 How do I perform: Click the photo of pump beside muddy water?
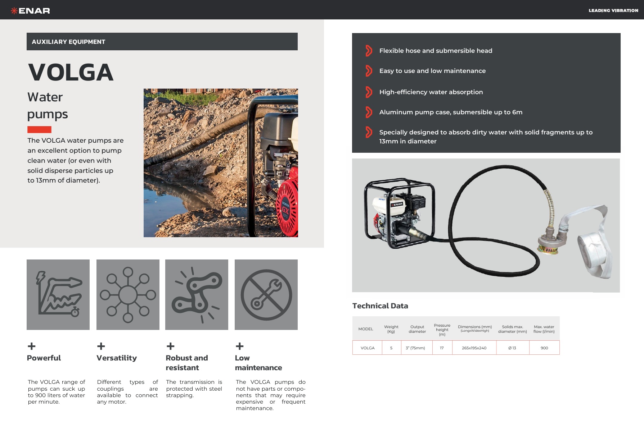(221, 163)
